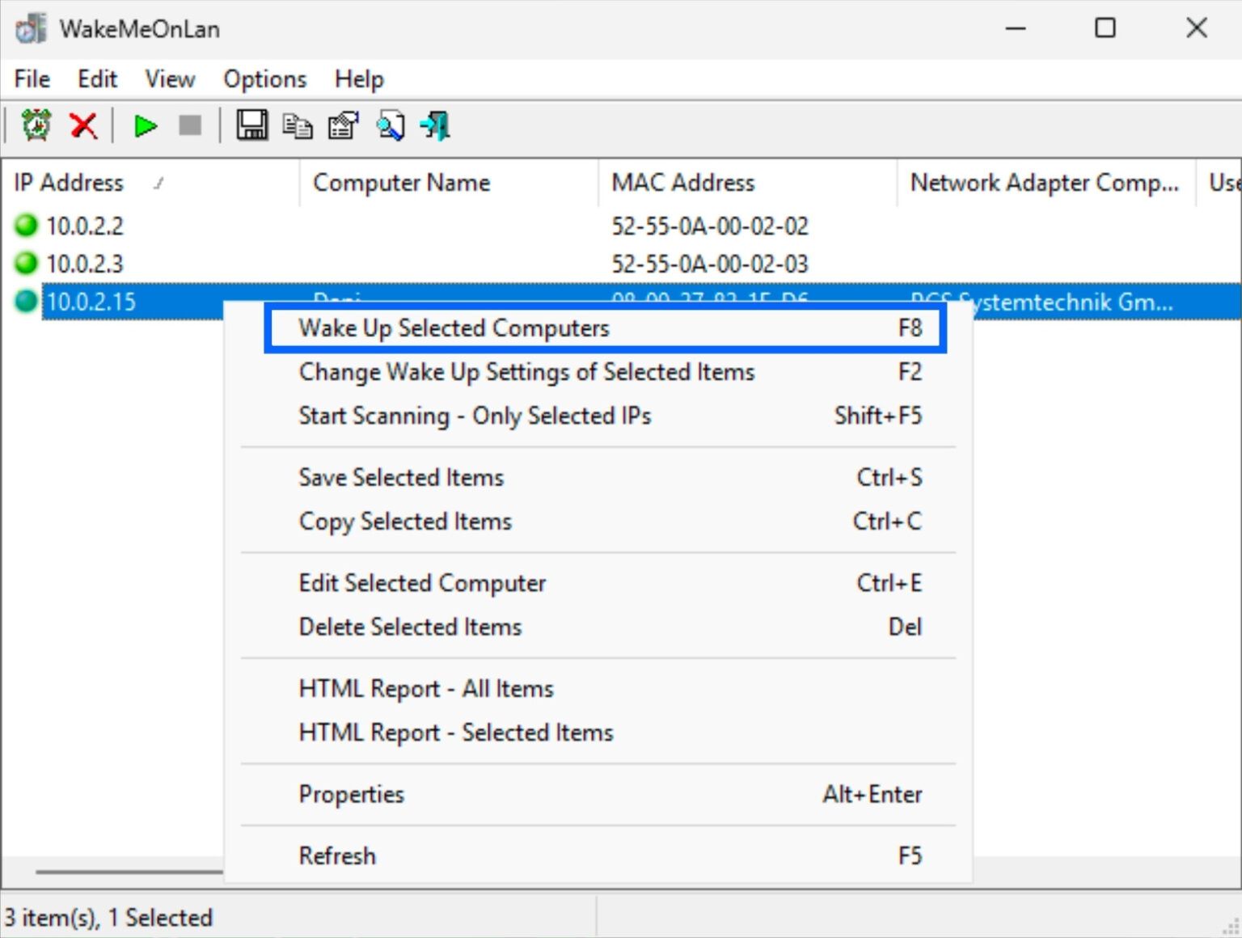Open the Options menu

pyautogui.click(x=264, y=79)
